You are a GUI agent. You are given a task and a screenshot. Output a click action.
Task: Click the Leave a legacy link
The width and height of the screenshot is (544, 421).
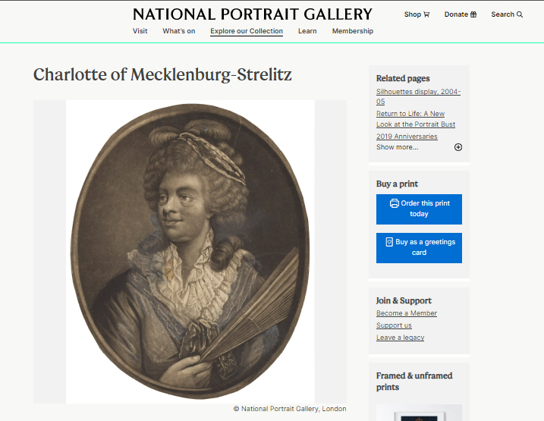pos(400,338)
